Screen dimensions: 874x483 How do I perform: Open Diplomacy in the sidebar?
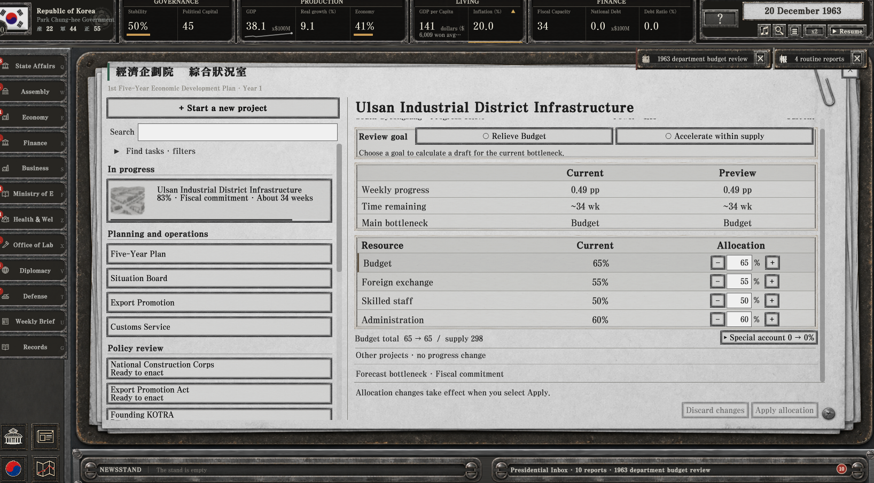coord(34,270)
